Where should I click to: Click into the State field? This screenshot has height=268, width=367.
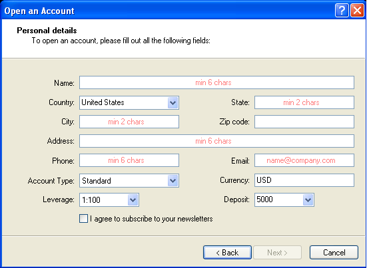[x=304, y=102]
